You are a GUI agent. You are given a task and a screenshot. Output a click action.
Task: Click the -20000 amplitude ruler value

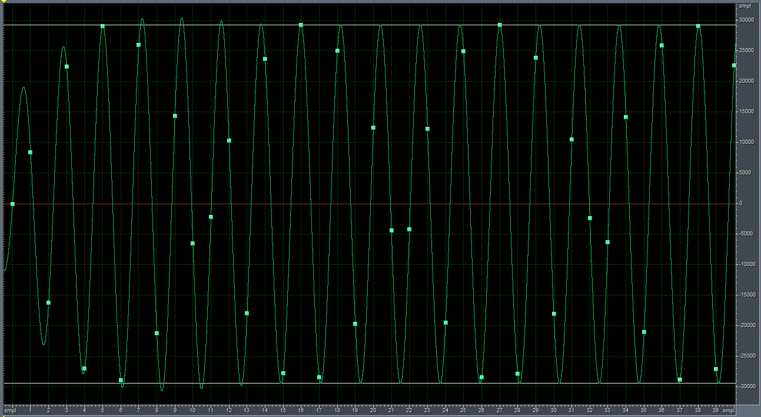click(x=748, y=325)
